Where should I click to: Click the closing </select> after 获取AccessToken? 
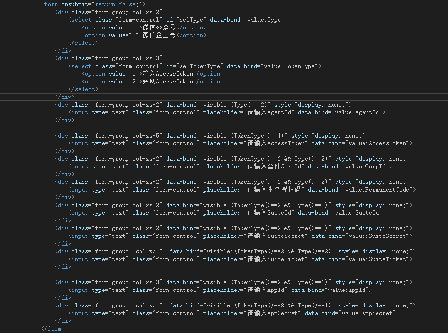[x=83, y=89]
